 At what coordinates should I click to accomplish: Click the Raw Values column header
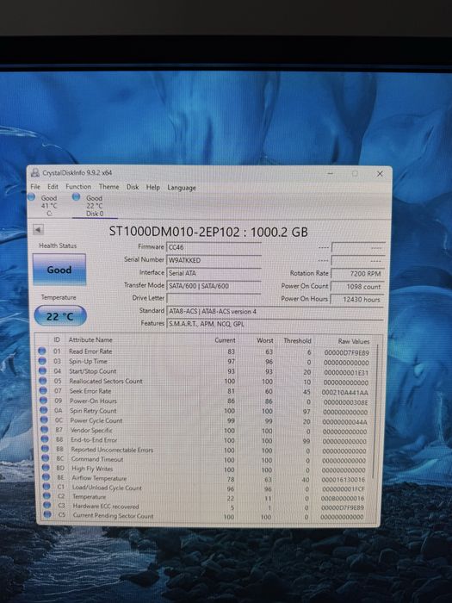pyautogui.click(x=354, y=341)
